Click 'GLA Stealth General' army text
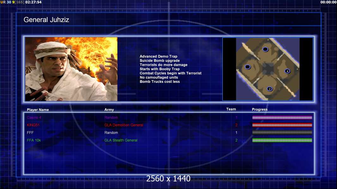 (x=121, y=140)
